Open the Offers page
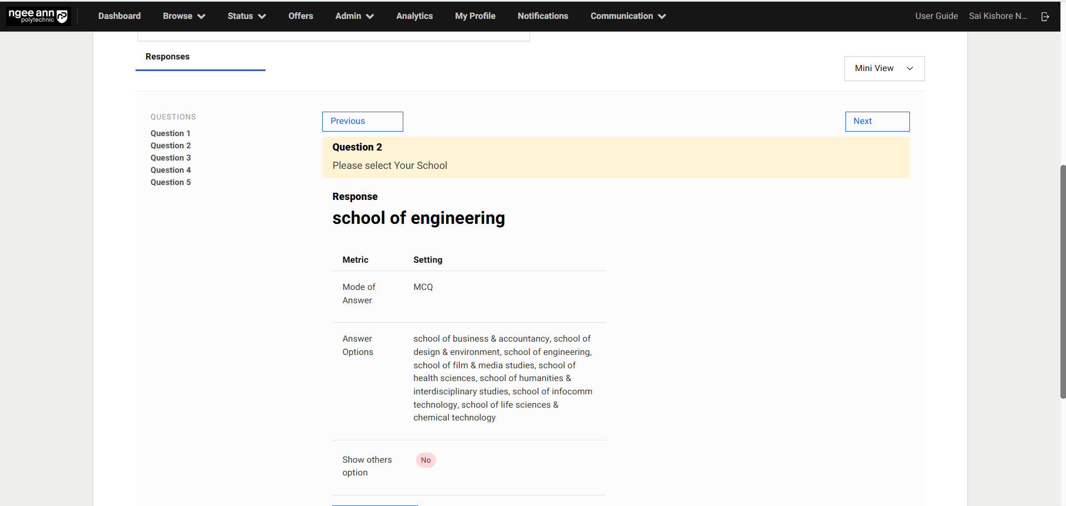This screenshot has height=506, width=1066. [x=301, y=16]
